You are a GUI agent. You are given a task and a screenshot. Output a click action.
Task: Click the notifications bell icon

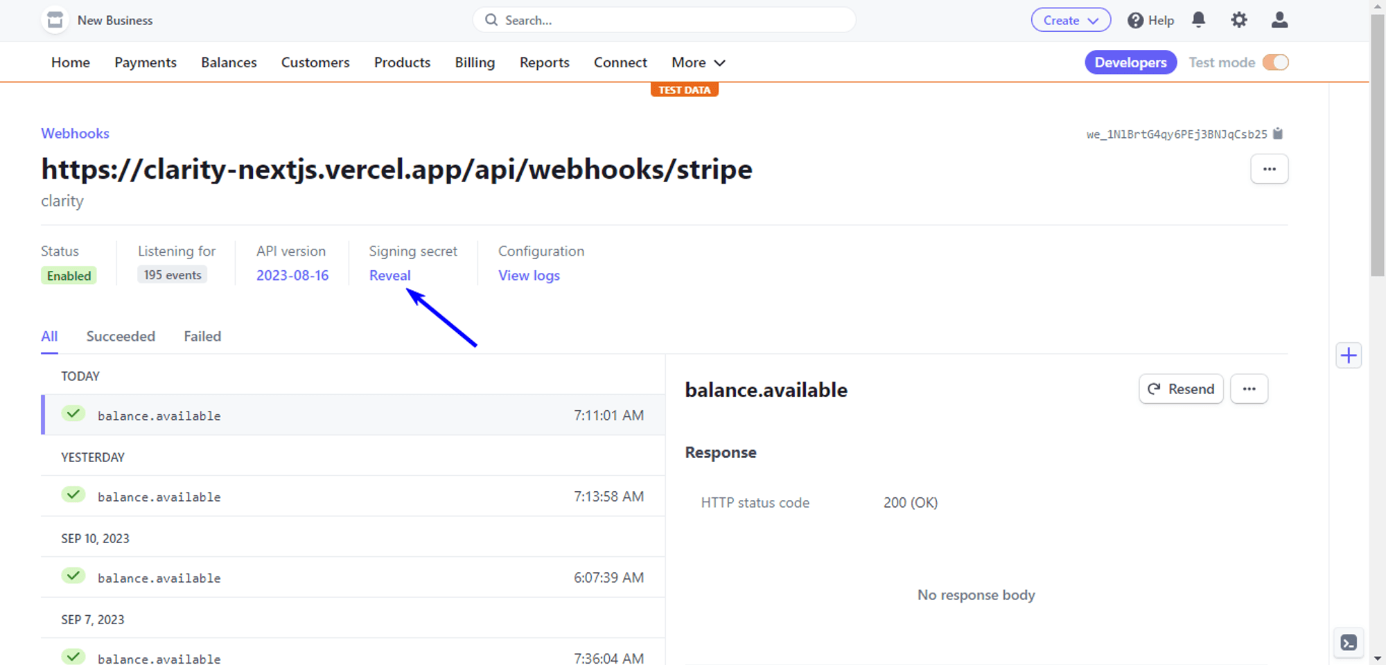click(x=1198, y=20)
